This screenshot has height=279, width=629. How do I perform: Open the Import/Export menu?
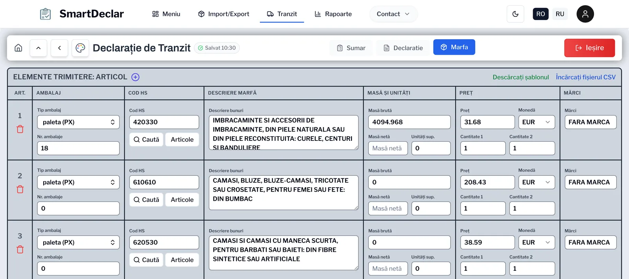click(x=224, y=14)
